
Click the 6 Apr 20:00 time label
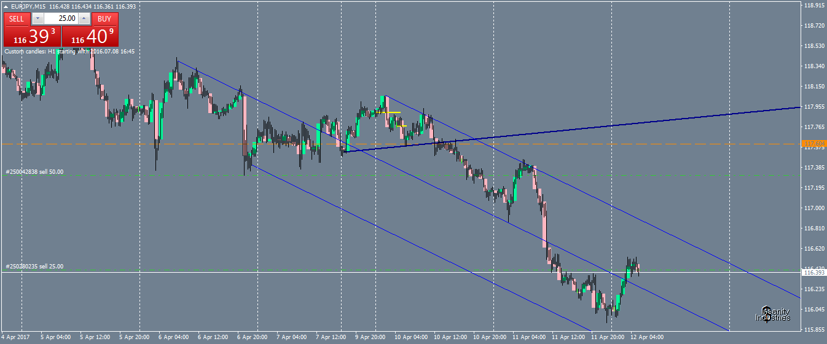pos(252,337)
